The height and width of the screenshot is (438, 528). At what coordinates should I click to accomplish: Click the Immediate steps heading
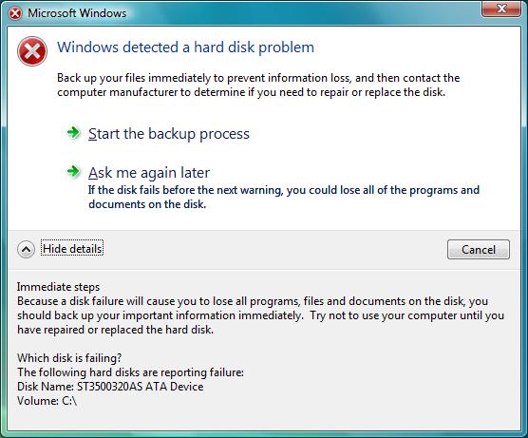tap(58, 287)
